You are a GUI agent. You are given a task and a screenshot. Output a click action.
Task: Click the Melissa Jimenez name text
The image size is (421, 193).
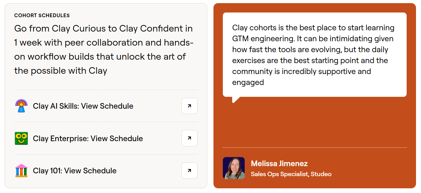pos(279,163)
